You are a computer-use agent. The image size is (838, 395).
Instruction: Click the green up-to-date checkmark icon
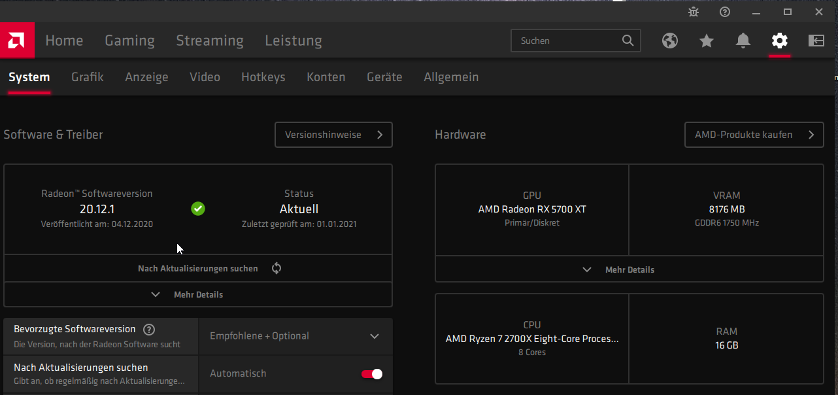click(x=198, y=209)
